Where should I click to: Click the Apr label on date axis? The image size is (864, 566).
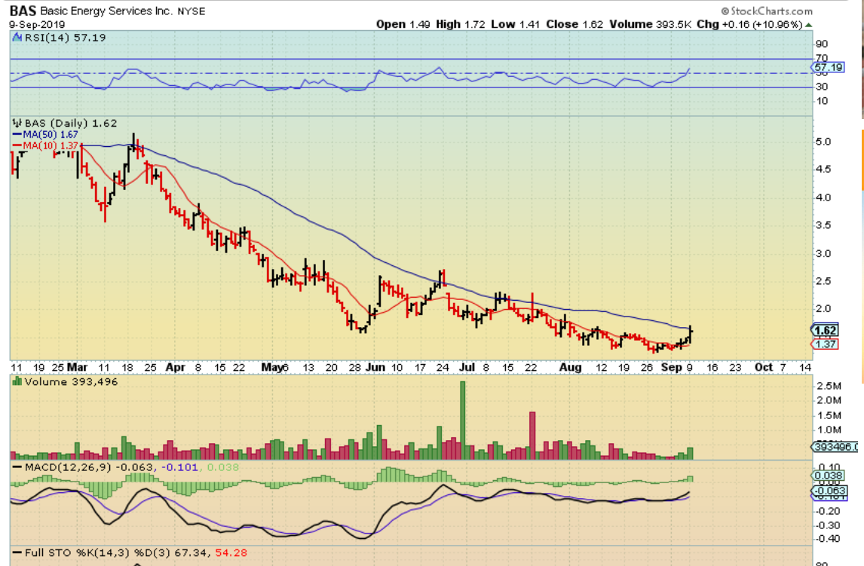(x=175, y=367)
